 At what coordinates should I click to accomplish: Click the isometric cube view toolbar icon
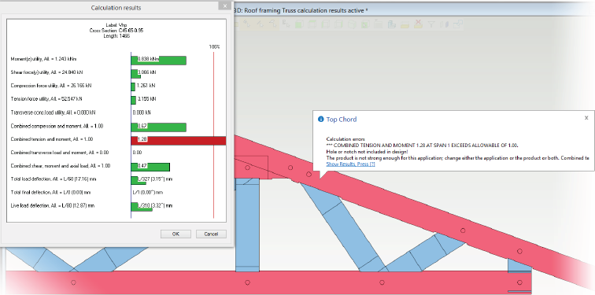(351, 24)
